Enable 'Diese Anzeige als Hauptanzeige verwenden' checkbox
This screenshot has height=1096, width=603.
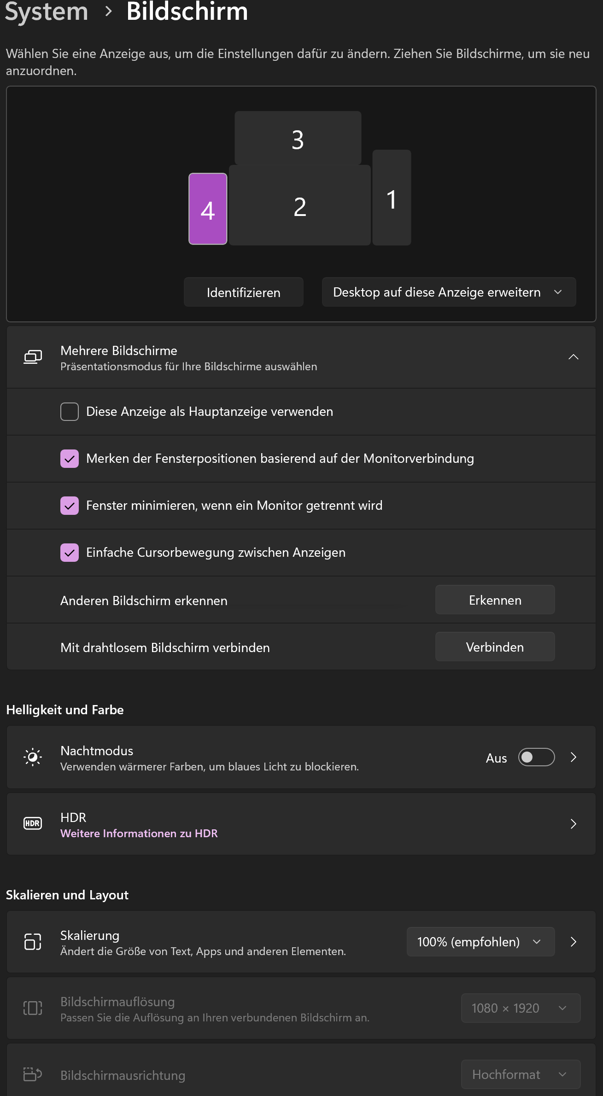70,412
